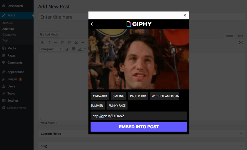The height and width of the screenshot is (150, 247).
Task: Open Media in the sidebar
Action: [x=12, y=48]
